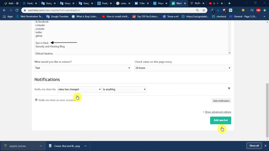This screenshot has height=151, width=269.
Task: Toggle 'Notify me when an error occurred' checkbox
Action: [36, 100]
